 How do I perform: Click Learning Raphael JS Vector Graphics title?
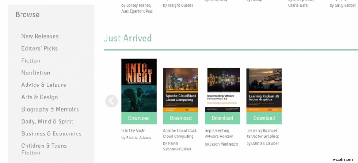coord(263,133)
